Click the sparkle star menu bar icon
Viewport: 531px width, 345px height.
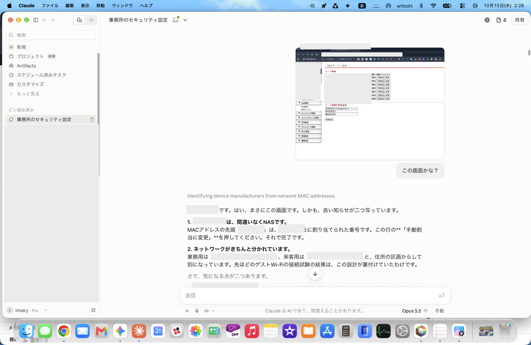(x=347, y=6)
